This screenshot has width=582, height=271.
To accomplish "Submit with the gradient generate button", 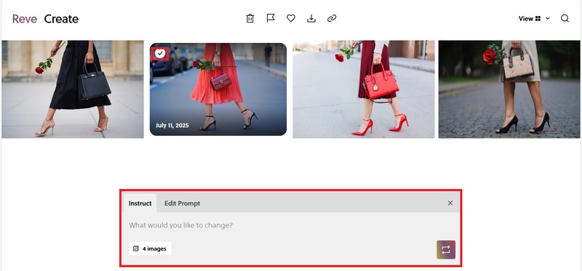I will pos(446,249).
